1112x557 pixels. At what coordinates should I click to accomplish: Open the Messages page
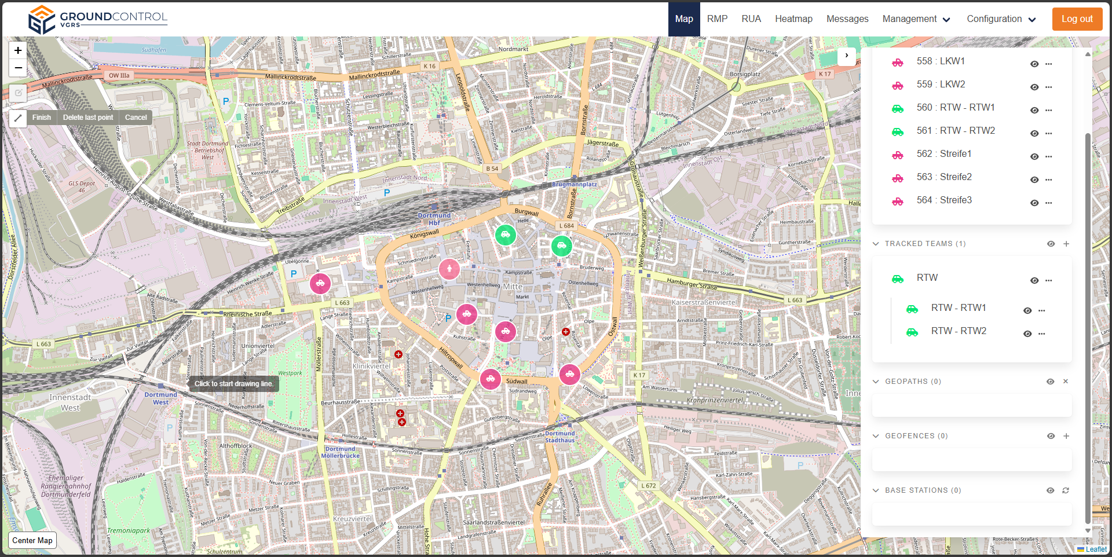click(847, 19)
